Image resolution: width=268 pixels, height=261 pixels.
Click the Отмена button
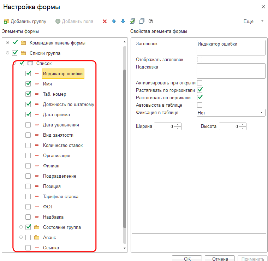(x=220, y=259)
